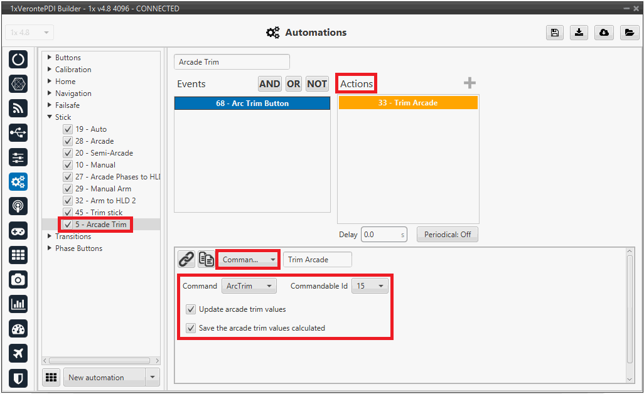Open the camera sidebar icon
This screenshot has width=644, height=394.
(18, 280)
